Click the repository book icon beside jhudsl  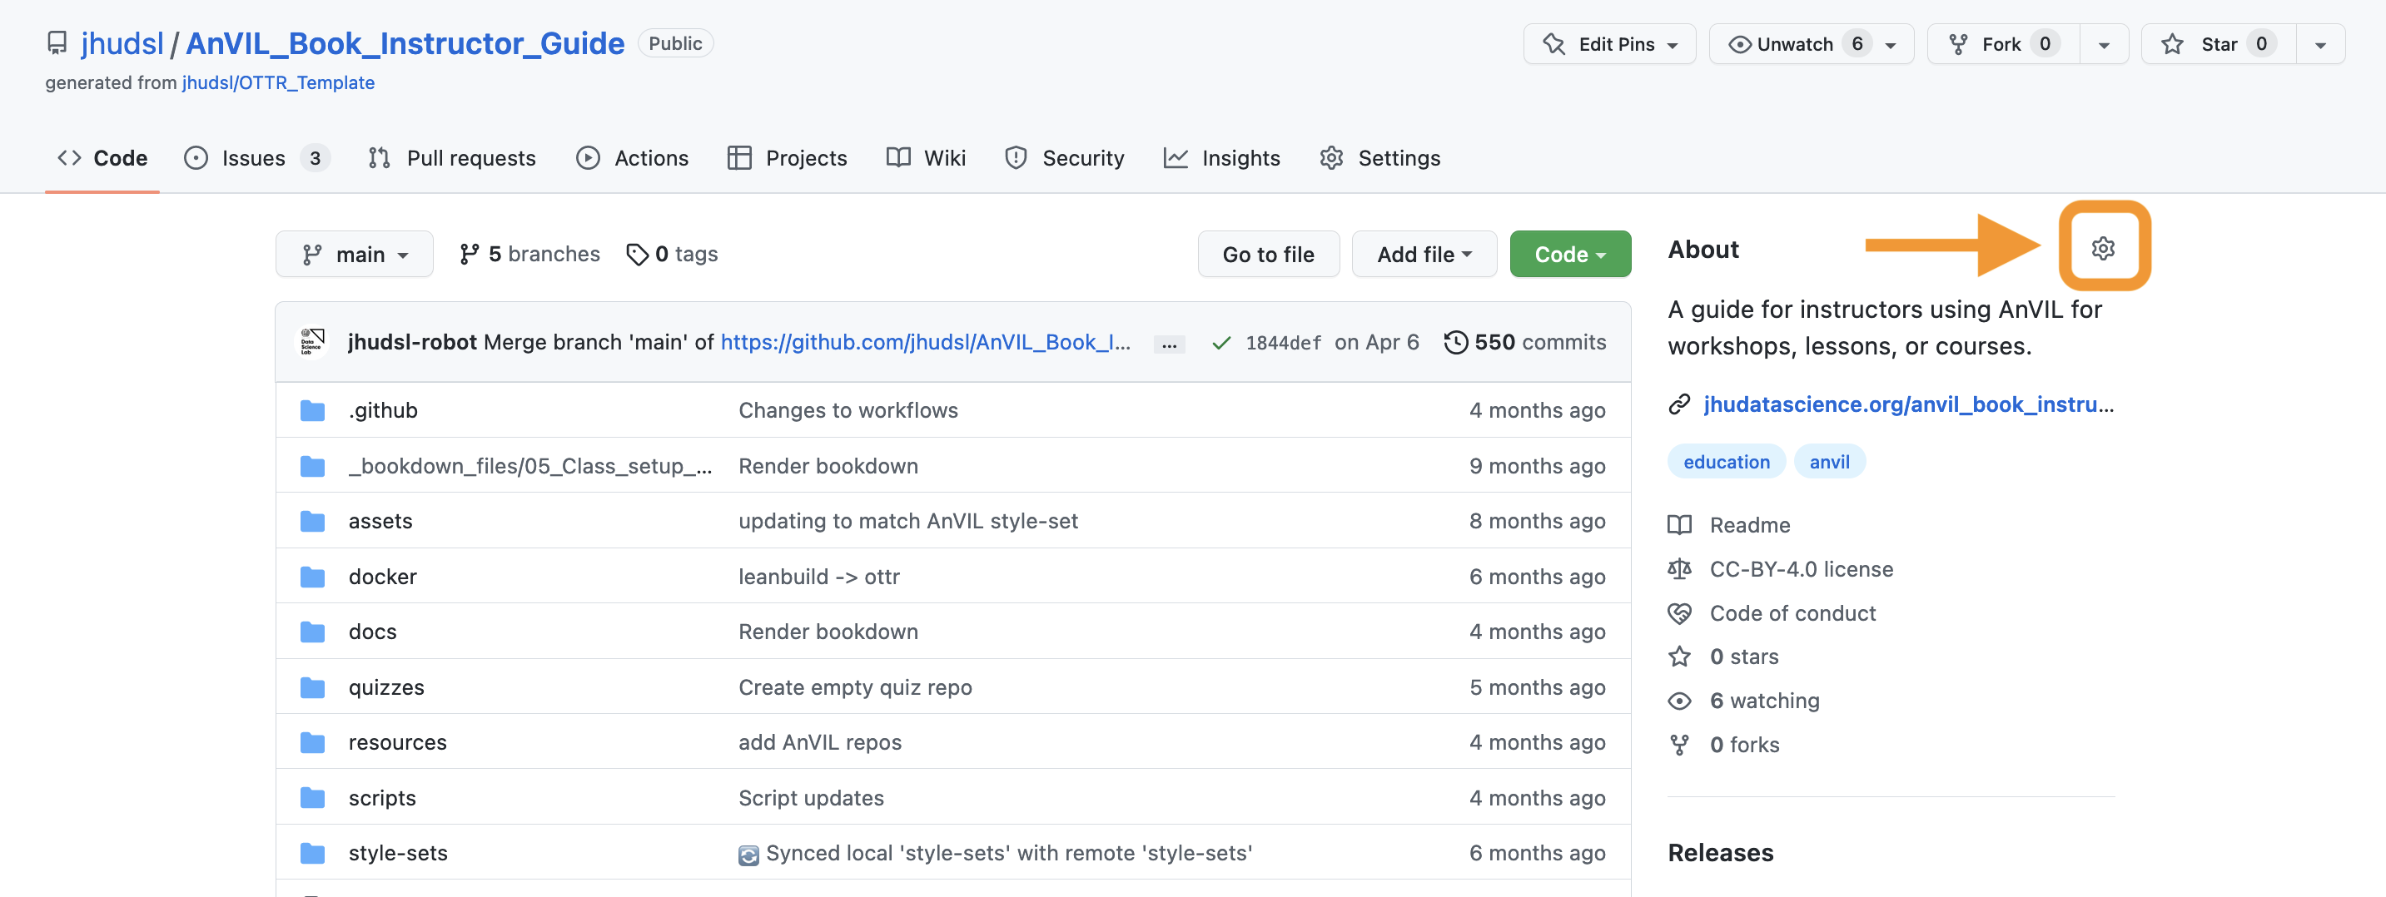click(57, 43)
